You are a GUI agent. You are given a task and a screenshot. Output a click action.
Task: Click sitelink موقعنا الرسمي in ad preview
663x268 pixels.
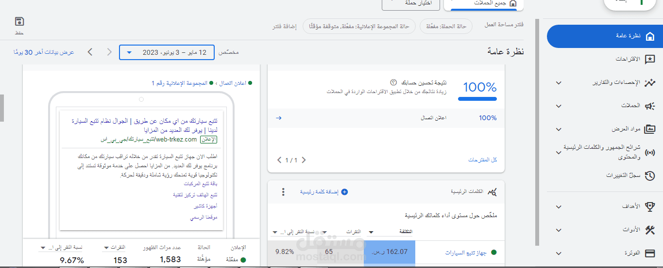click(204, 218)
